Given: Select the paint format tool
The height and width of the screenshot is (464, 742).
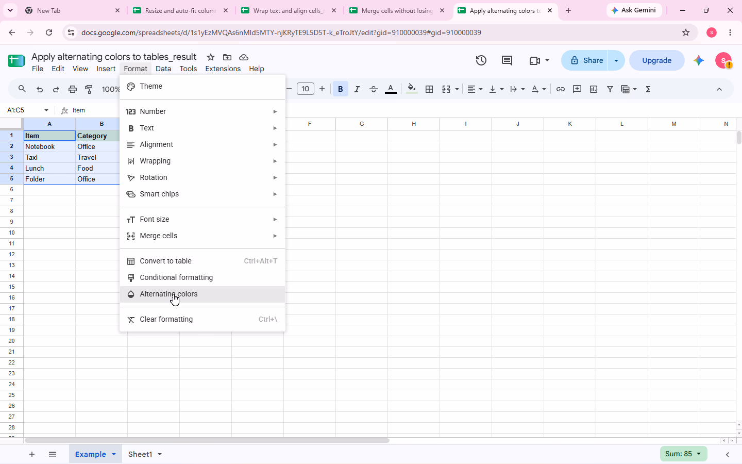Looking at the screenshot, I should pos(89,89).
